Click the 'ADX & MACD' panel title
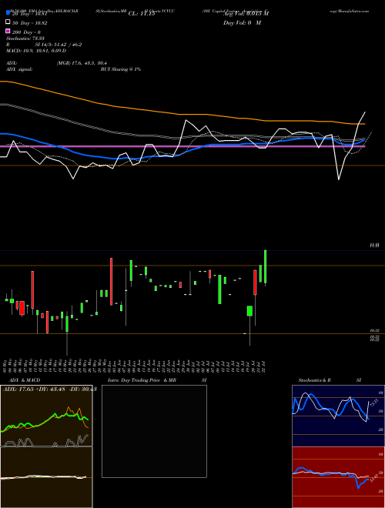This screenshot has height=508, width=385. [25, 380]
